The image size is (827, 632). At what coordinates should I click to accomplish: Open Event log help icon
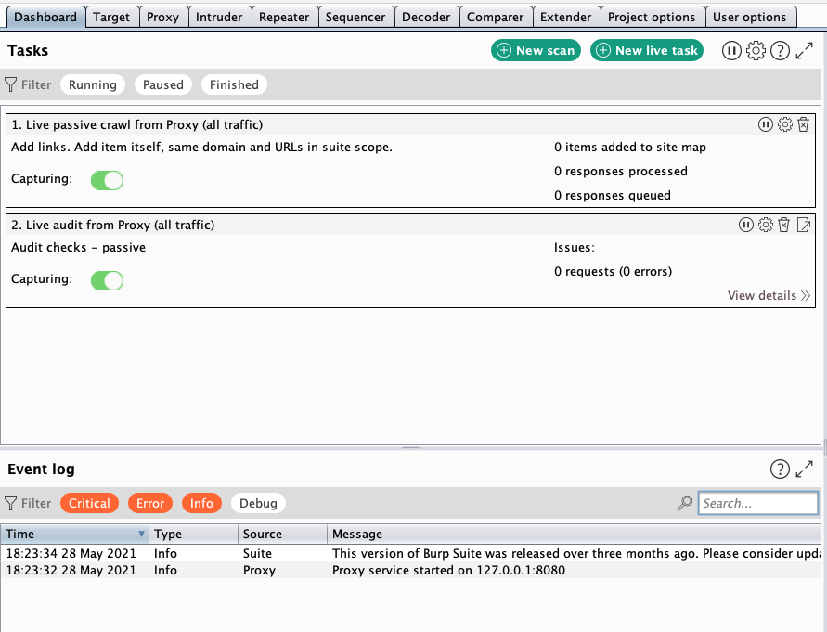click(780, 469)
